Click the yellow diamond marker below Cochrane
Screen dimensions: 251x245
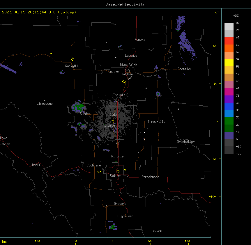tap(99, 172)
